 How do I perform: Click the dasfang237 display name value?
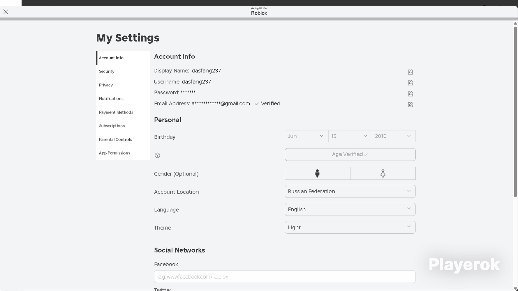pos(206,71)
